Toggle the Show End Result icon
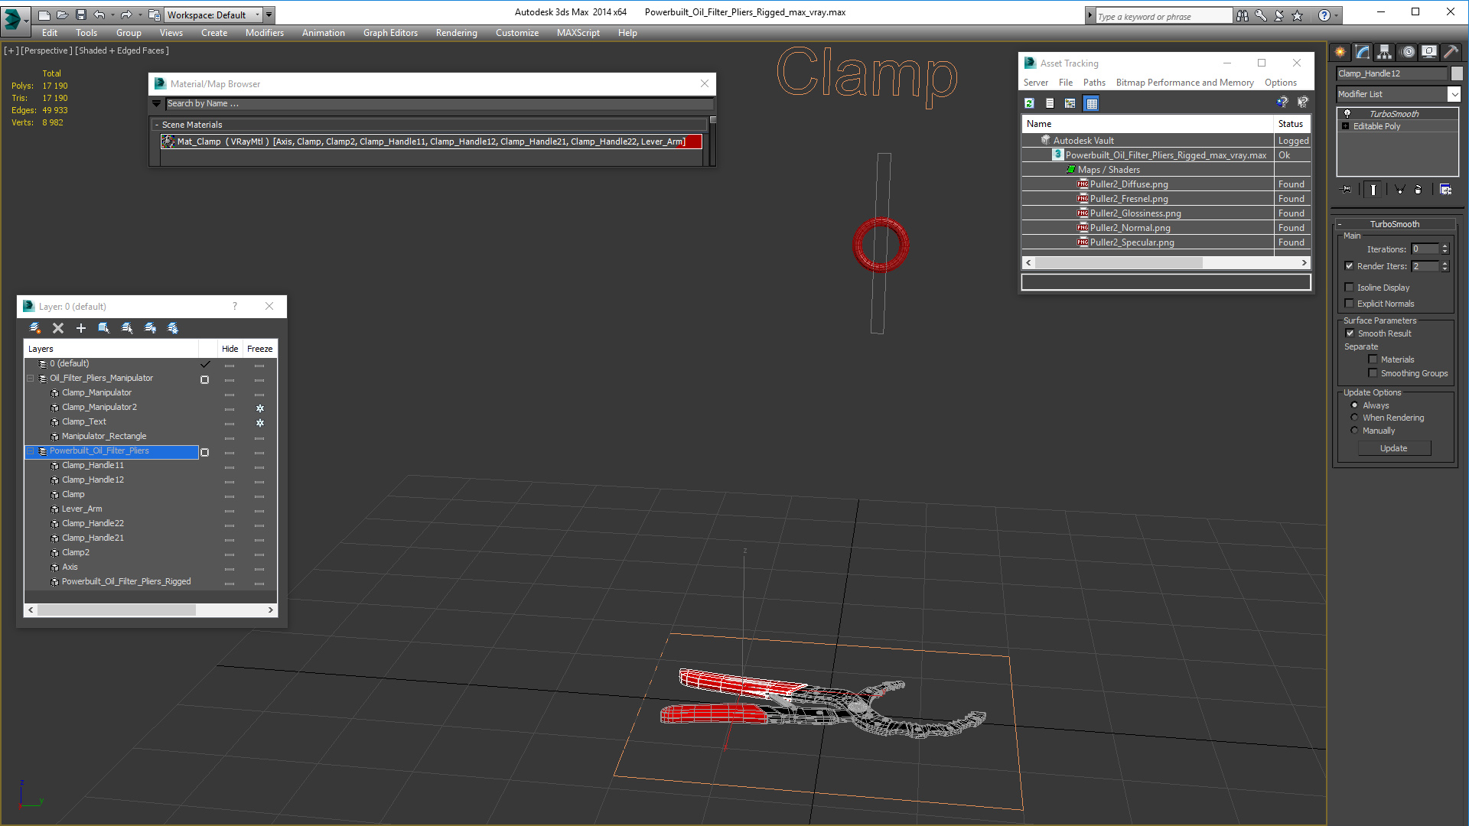 (x=1373, y=190)
